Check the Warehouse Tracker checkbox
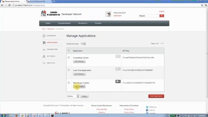 [69, 83]
